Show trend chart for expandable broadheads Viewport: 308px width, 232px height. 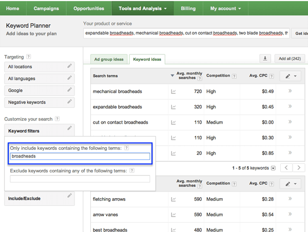click(x=174, y=107)
